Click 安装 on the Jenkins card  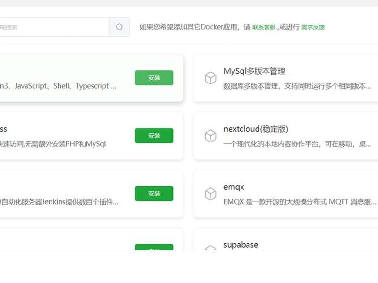pos(154,193)
